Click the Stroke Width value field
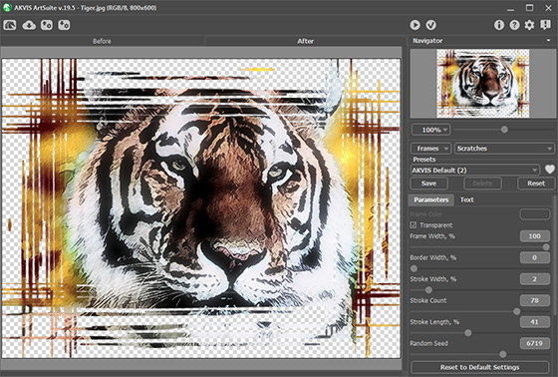The height and width of the screenshot is (377, 558). pyautogui.click(x=534, y=278)
